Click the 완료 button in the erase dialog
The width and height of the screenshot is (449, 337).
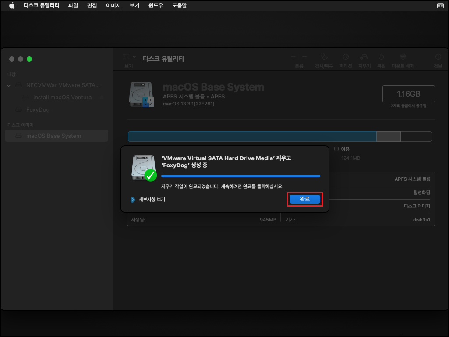click(305, 199)
